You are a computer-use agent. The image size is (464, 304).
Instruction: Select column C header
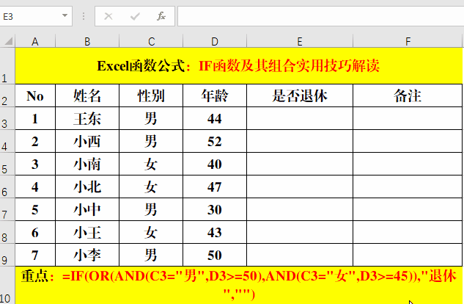(x=151, y=41)
